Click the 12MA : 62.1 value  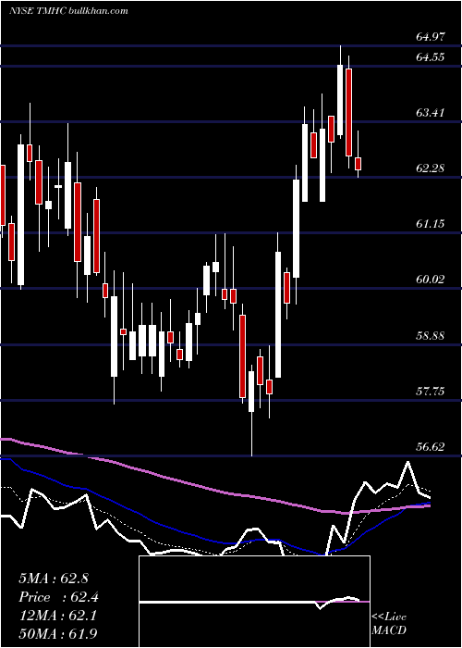[57, 616]
